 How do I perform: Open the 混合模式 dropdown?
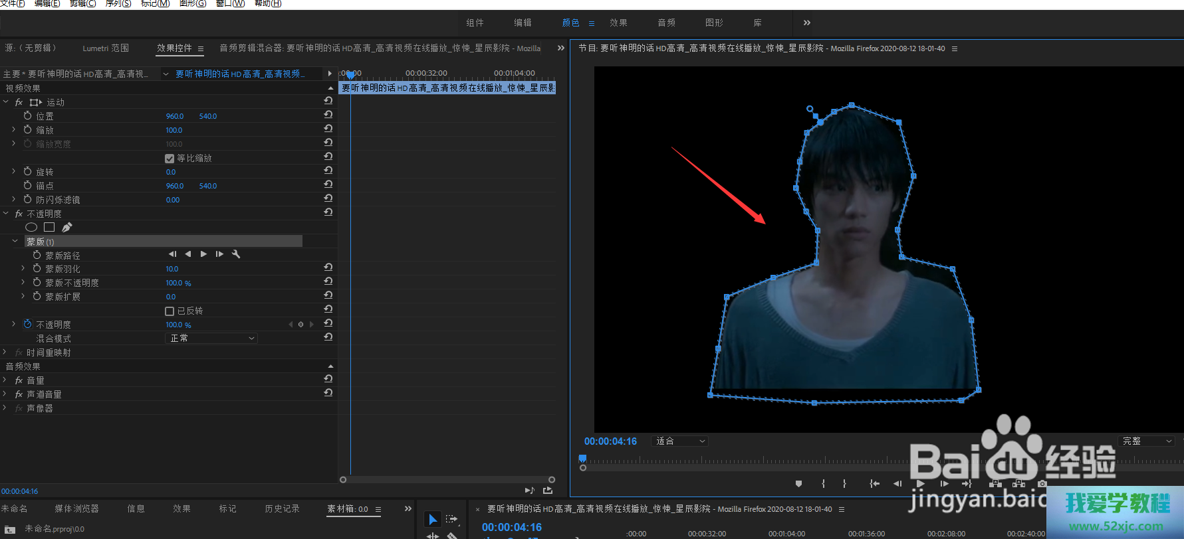coord(211,339)
